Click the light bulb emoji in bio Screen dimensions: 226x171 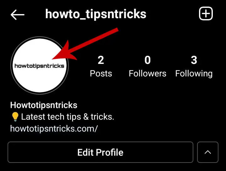(x=15, y=117)
